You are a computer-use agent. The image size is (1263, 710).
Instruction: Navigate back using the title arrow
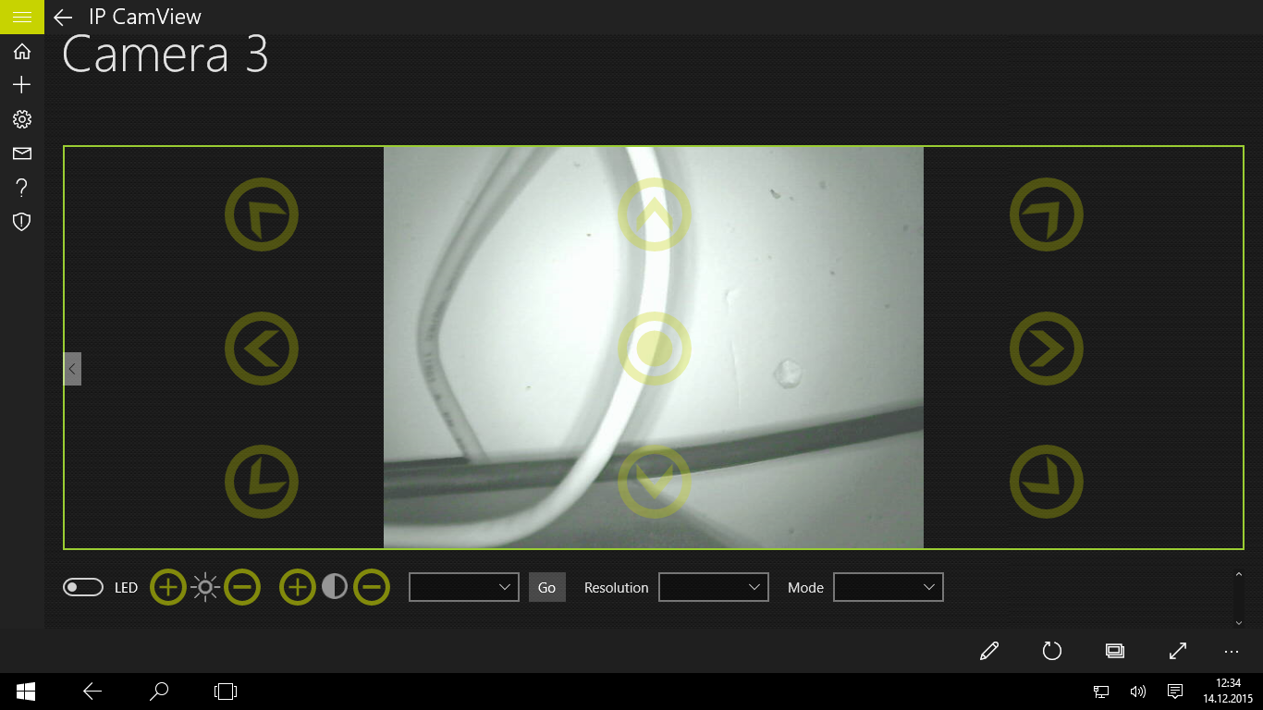[x=63, y=17]
